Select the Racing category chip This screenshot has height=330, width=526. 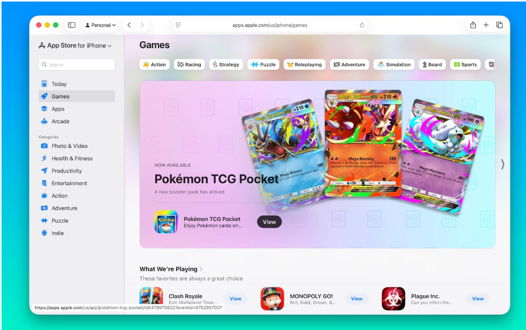click(189, 64)
